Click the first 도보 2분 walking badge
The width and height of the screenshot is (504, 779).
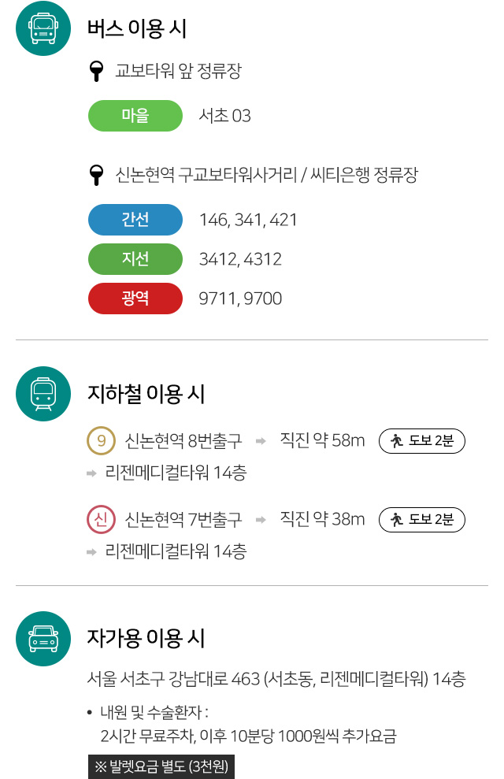[x=422, y=441]
